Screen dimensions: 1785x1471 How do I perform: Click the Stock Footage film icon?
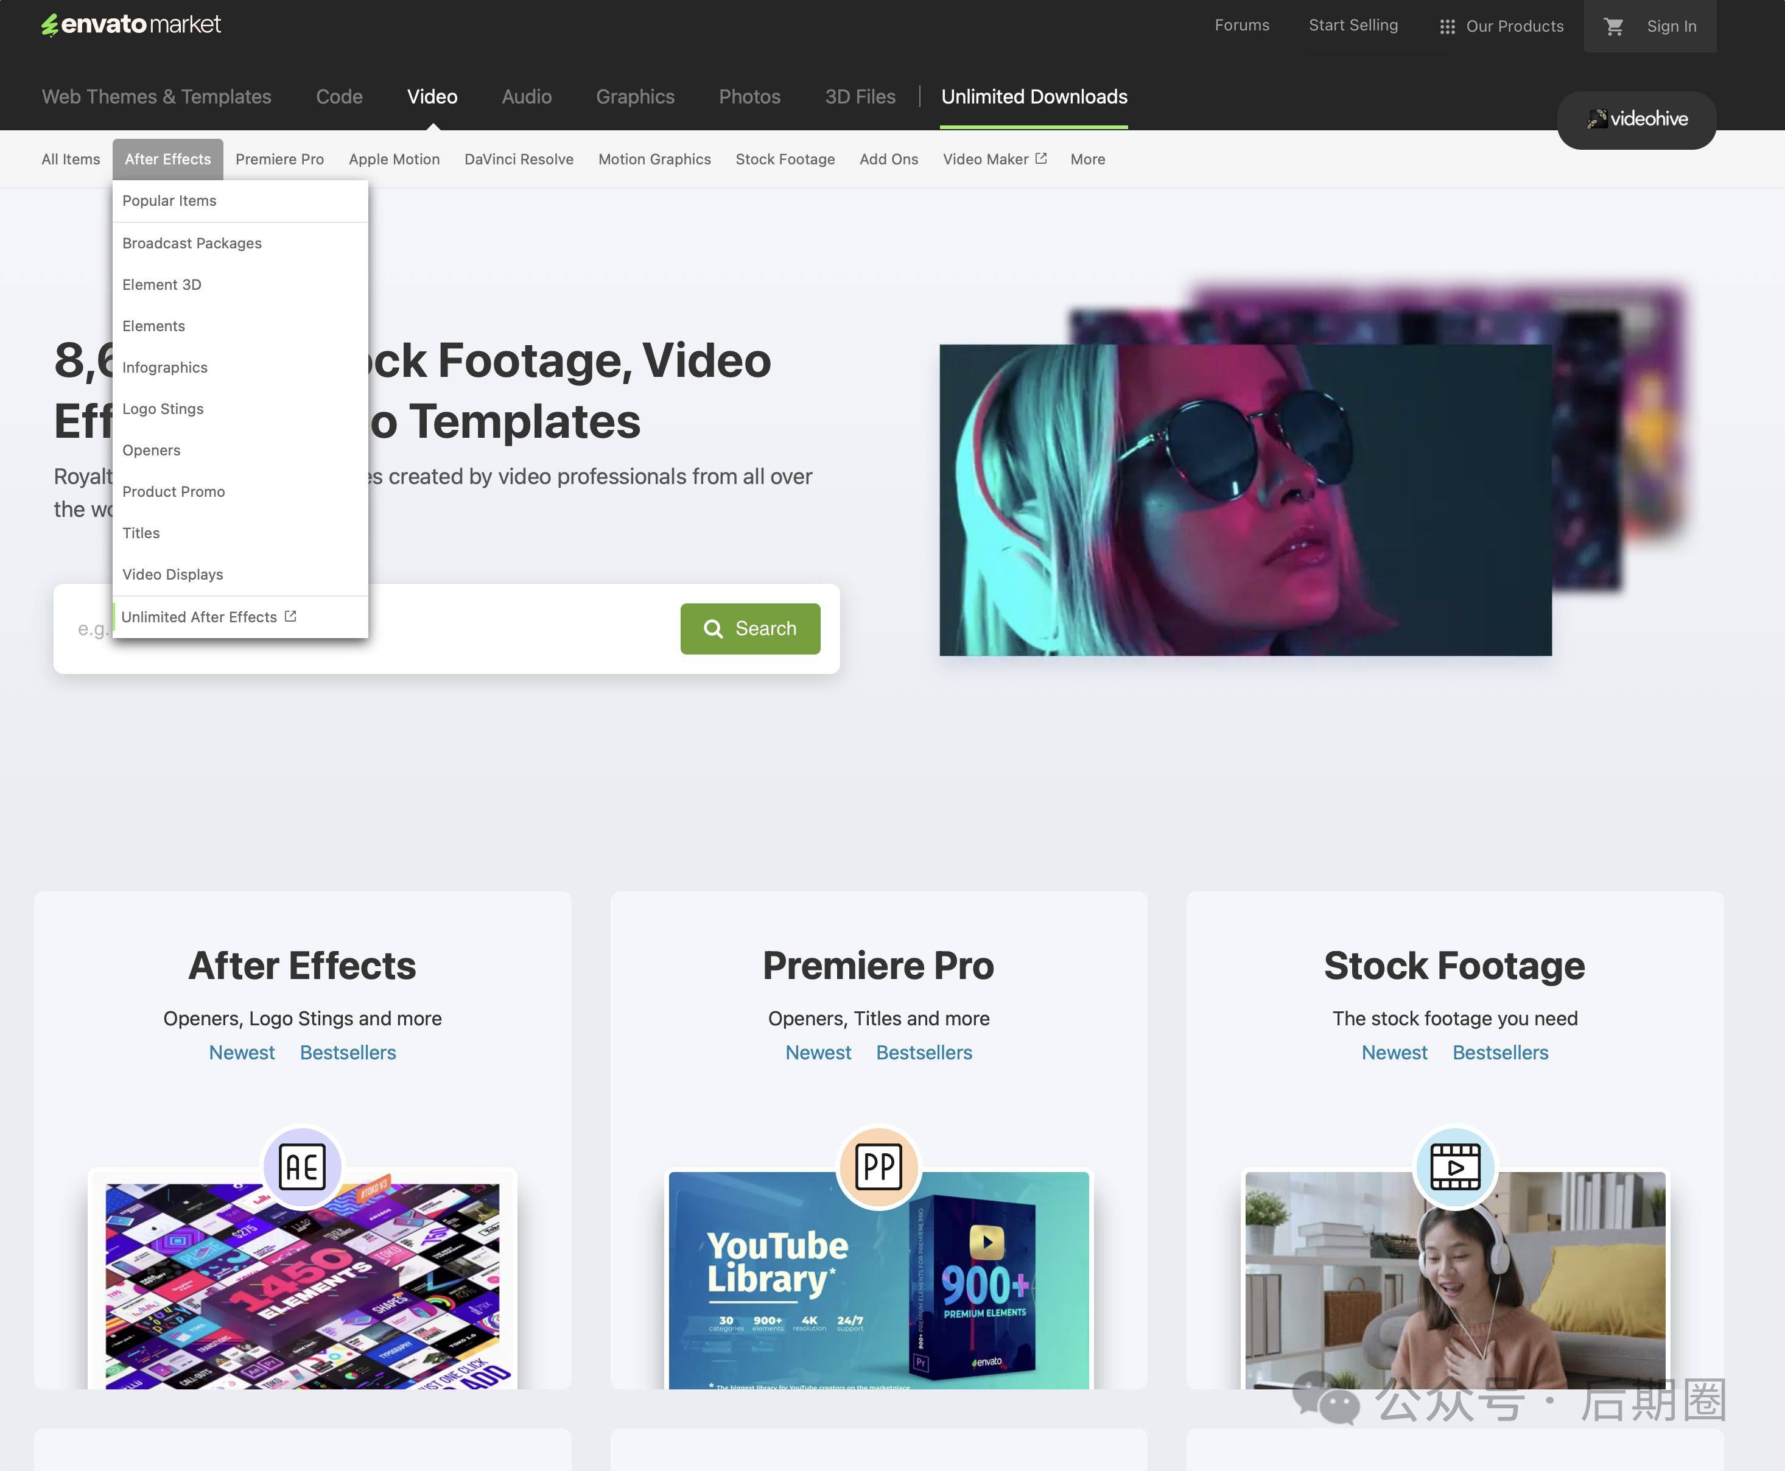point(1454,1167)
